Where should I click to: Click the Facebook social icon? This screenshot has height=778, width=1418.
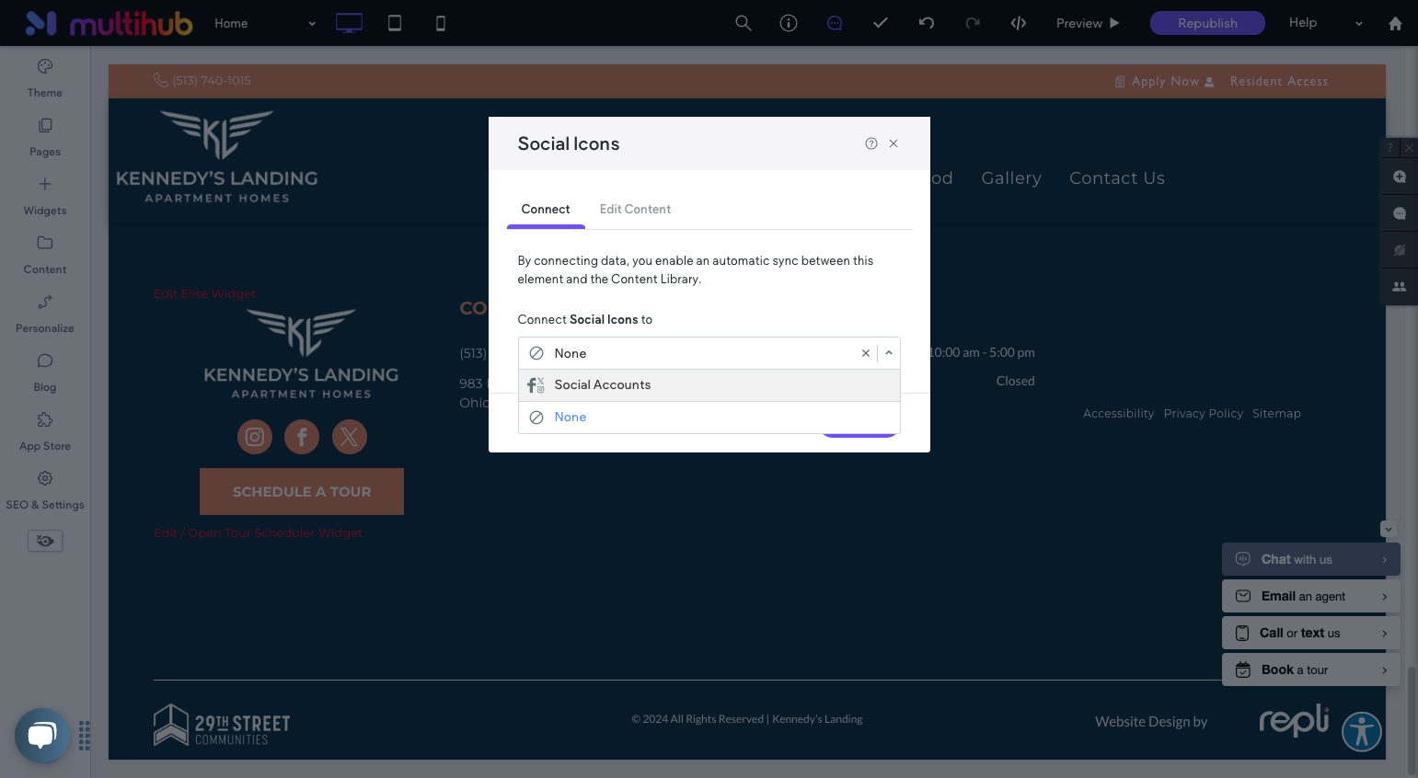tap(302, 437)
